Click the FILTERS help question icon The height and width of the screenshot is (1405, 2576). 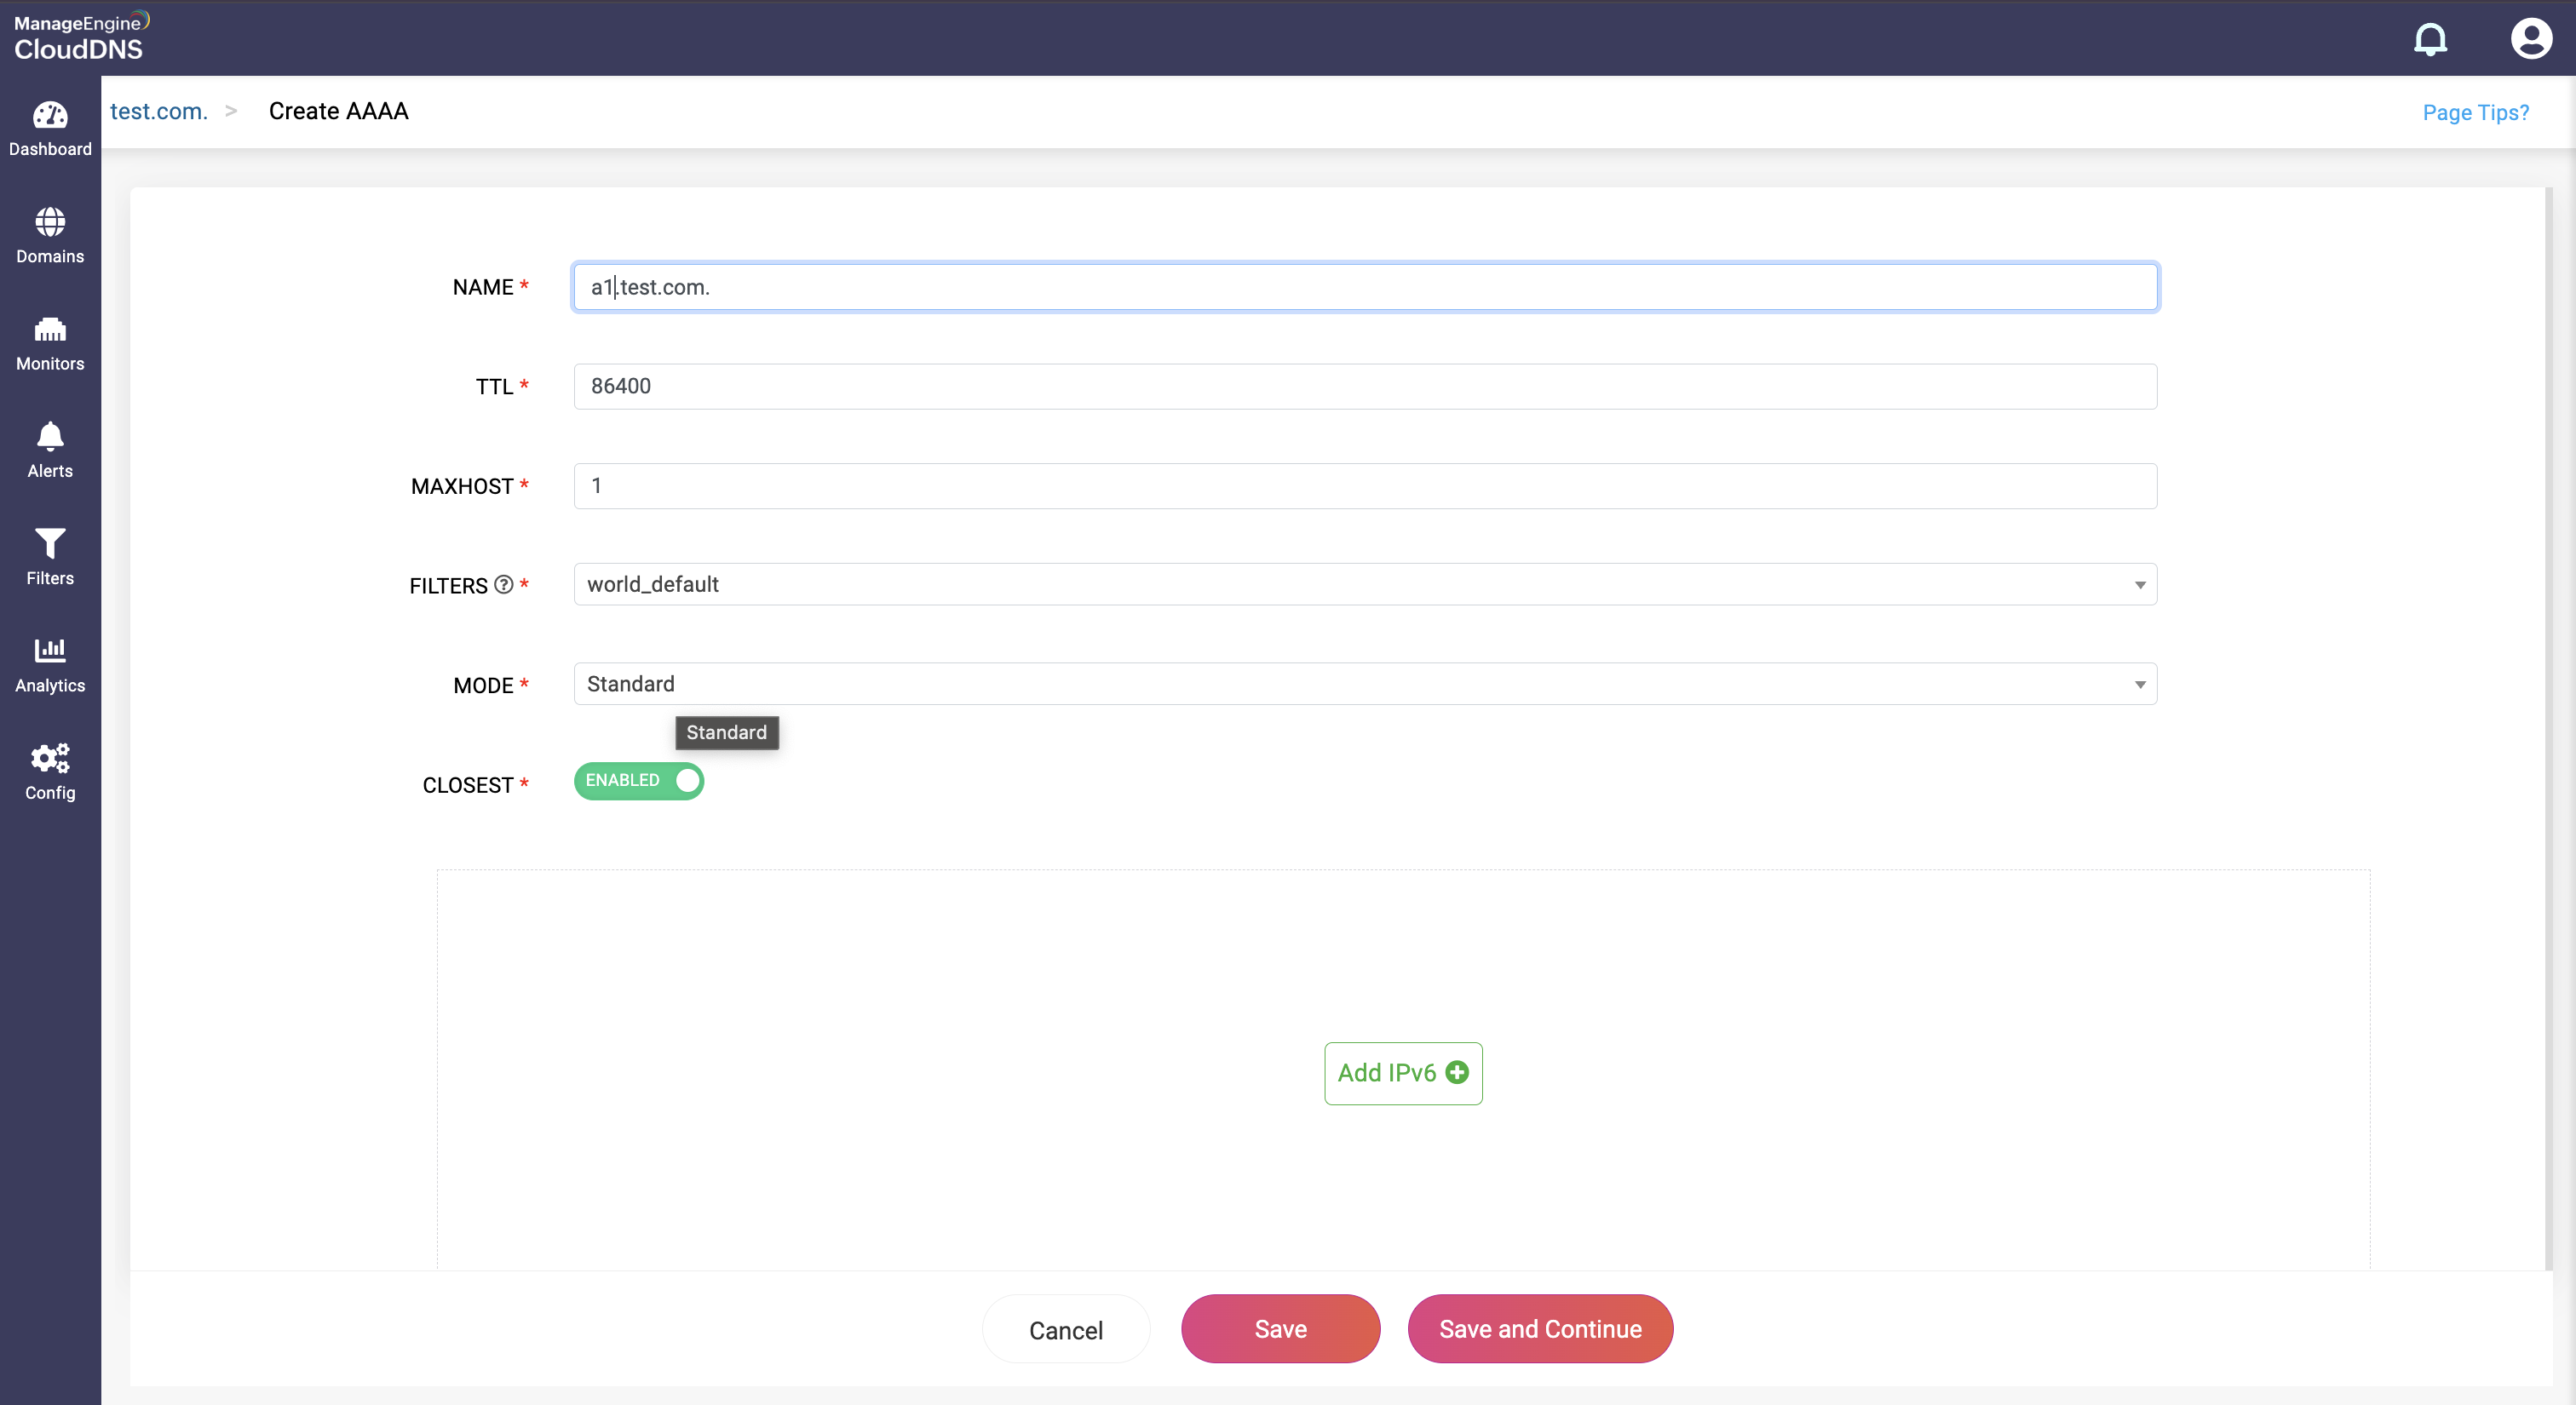(x=504, y=585)
